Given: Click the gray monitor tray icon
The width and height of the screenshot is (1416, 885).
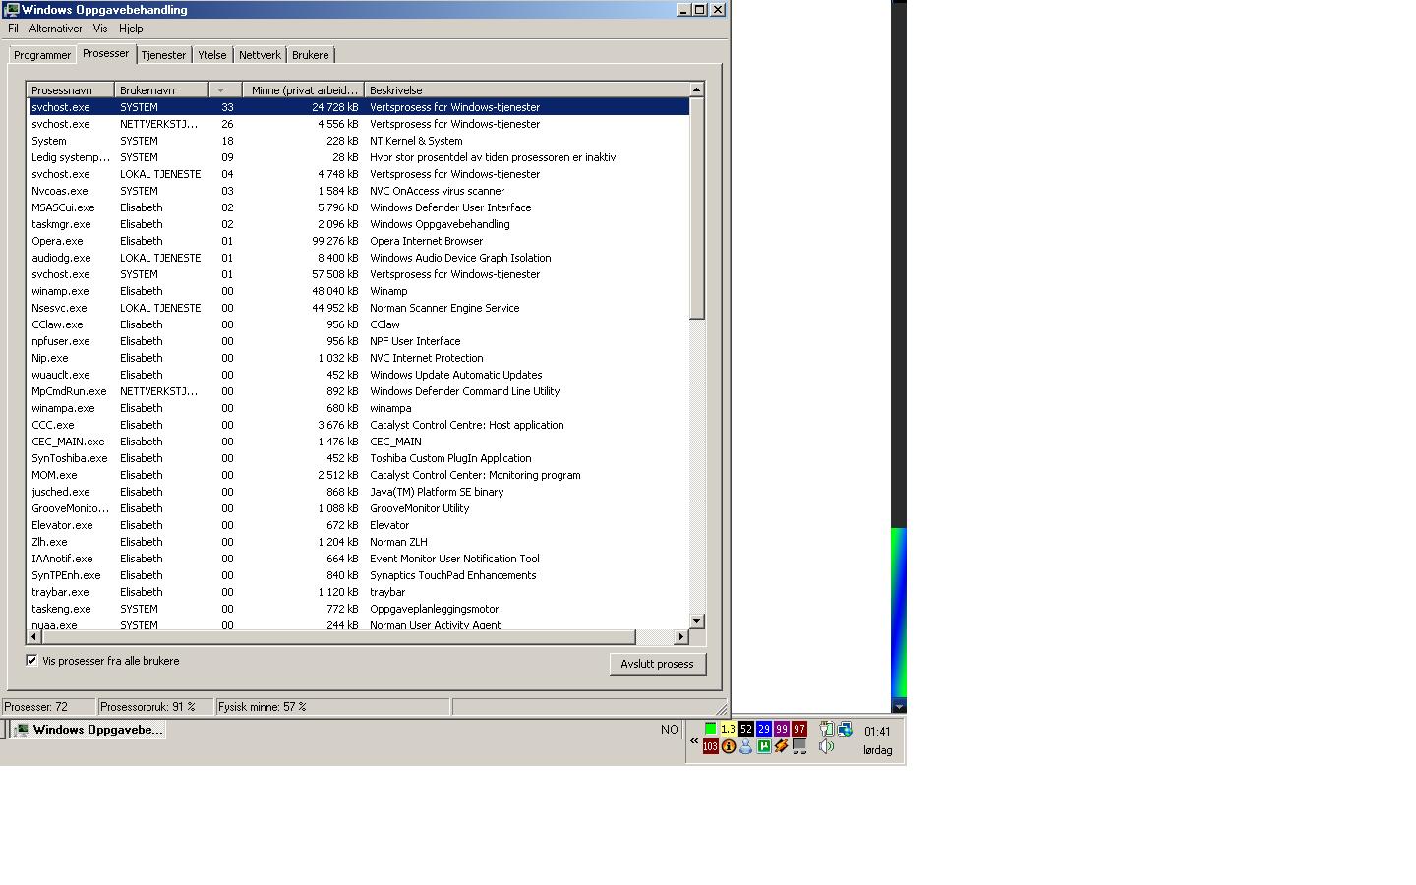Looking at the screenshot, I should coord(798,746).
